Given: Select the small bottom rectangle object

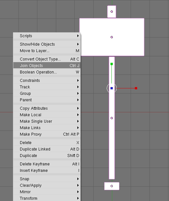Looking at the screenshot, I should tap(112, 186).
